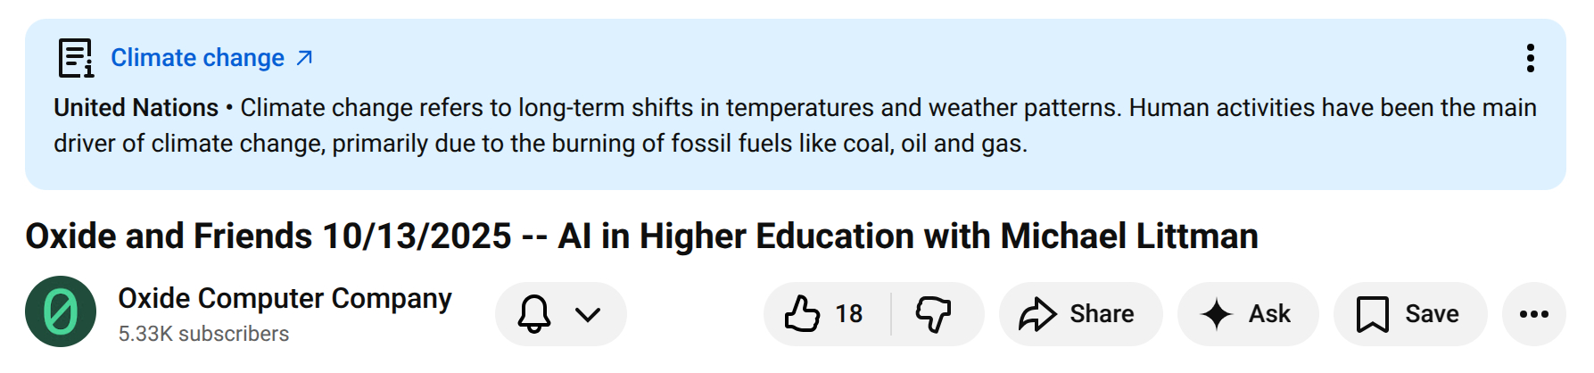Image resolution: width=1594 pixels, height=373 pixels.
Task: Open more actions ellipsis menu
Action: click(x=1533, y=314)
